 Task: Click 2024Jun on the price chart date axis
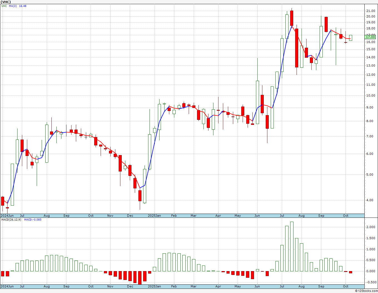click(x=7, y=216)
